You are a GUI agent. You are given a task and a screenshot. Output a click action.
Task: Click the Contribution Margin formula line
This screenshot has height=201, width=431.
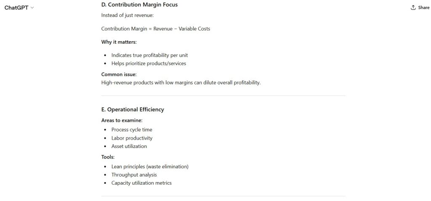tap(155, 29)
